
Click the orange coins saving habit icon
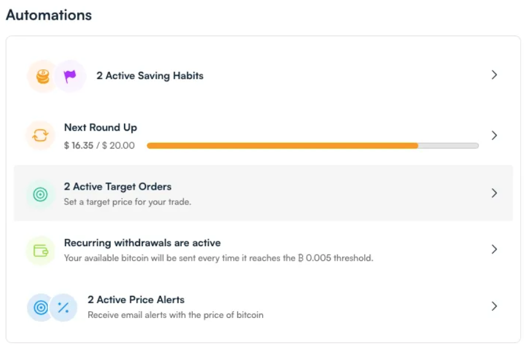point(42,76)
